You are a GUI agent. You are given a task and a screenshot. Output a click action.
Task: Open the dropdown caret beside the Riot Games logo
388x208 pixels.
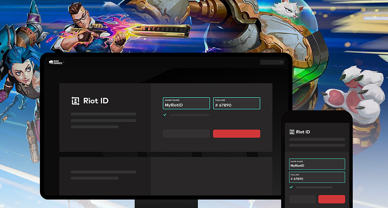tap(64, 62)
